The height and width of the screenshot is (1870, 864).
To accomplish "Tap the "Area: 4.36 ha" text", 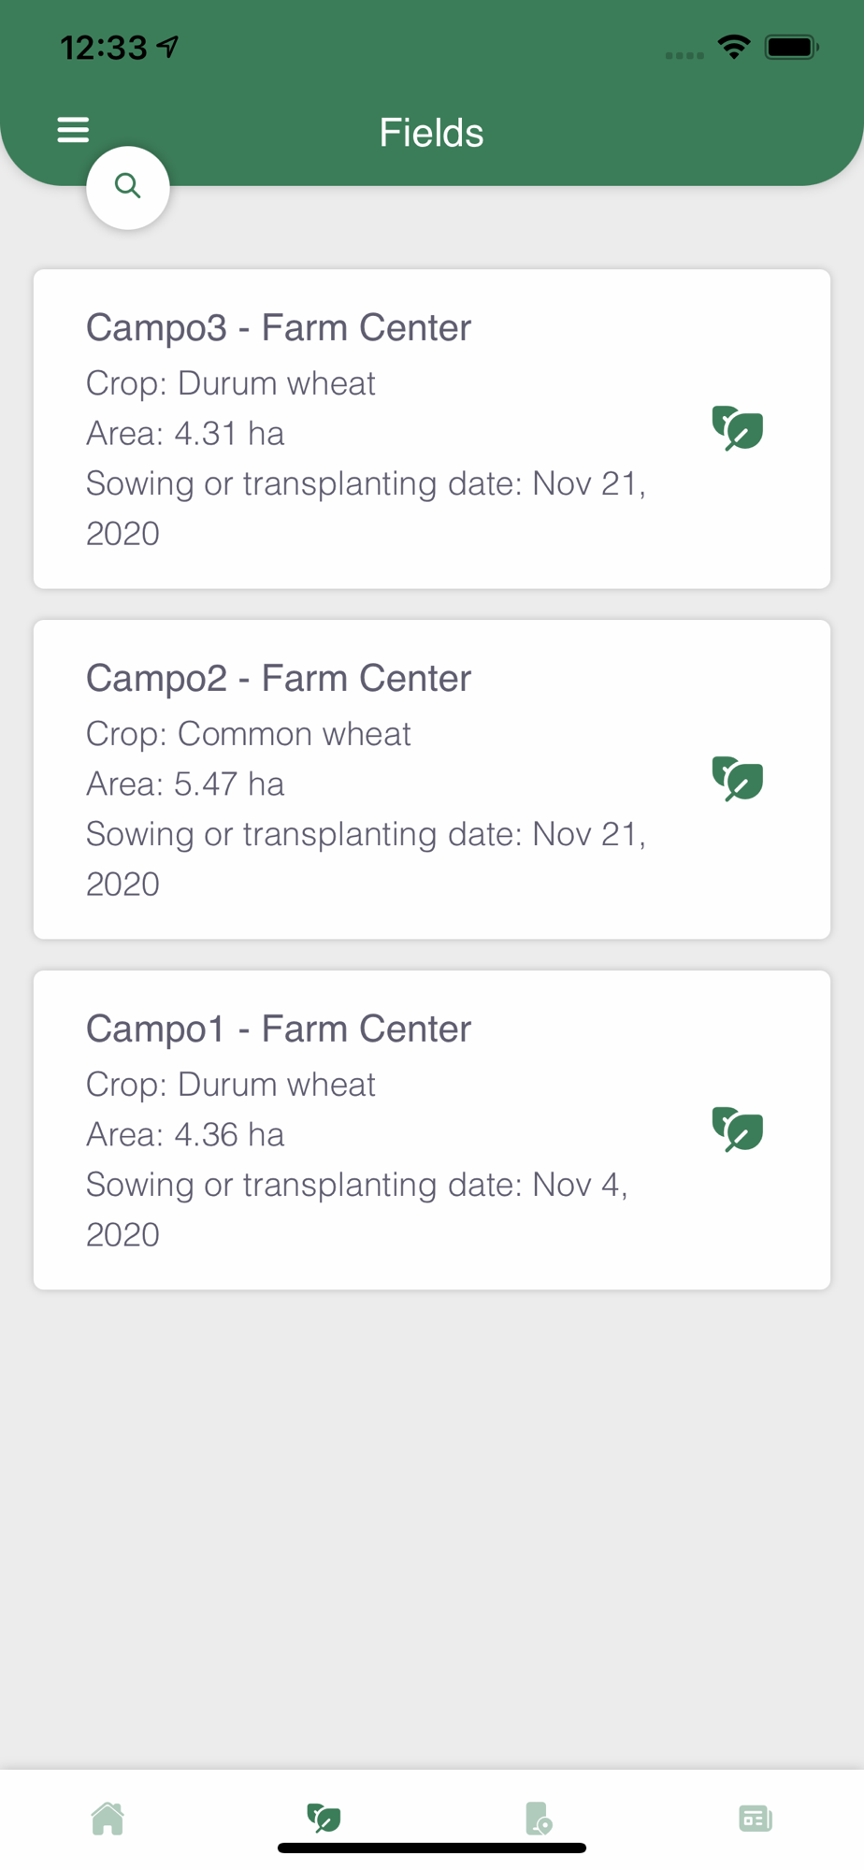I will click(185, 1135).
